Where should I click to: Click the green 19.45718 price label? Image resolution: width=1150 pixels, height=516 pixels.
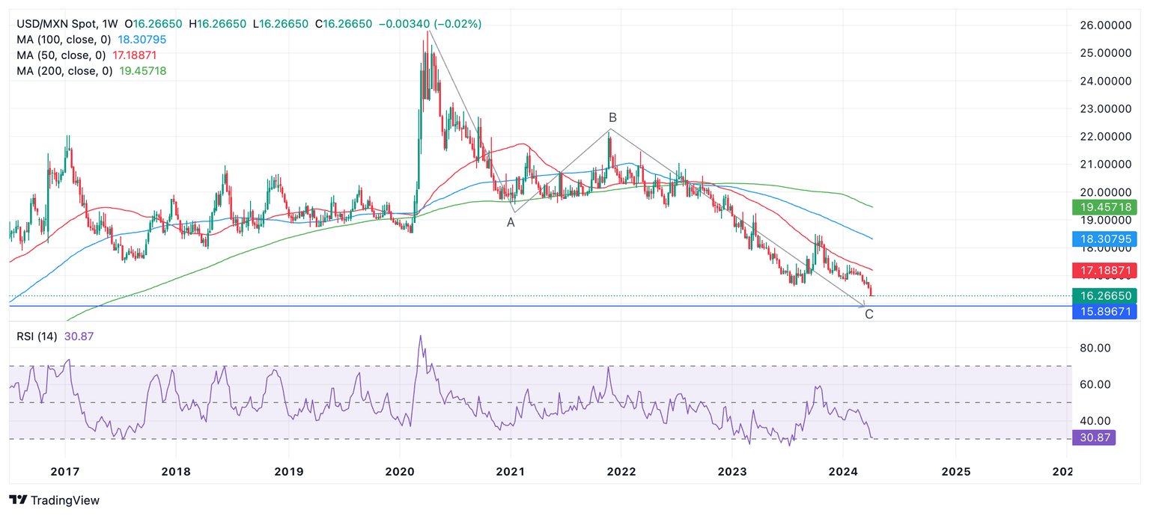click(1104, 206)
